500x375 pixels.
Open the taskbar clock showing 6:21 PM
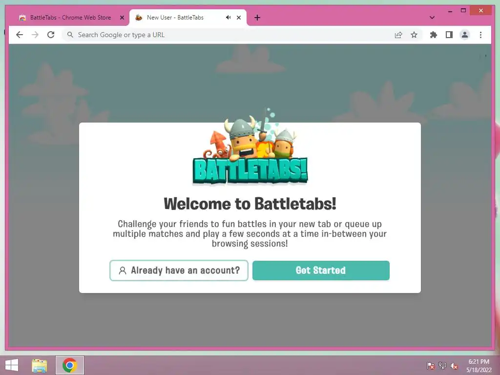tap(479, 366)
